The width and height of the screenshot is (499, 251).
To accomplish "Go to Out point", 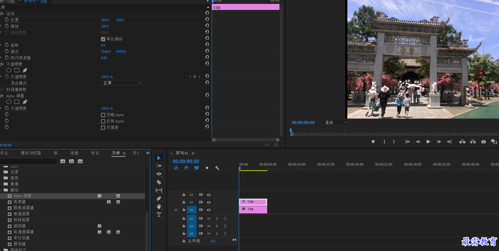I will pyautogui.click(x=449, y=142).
